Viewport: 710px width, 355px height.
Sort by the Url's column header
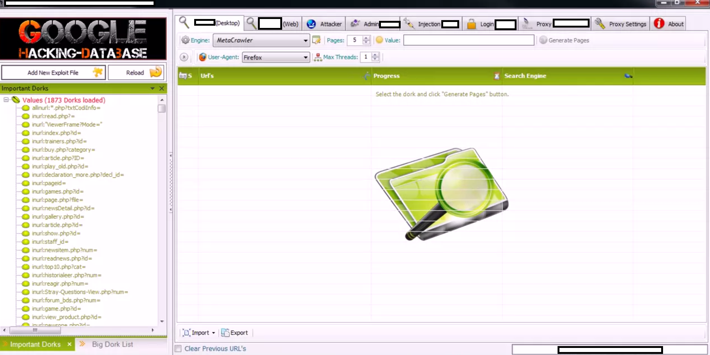click(284, 76)
